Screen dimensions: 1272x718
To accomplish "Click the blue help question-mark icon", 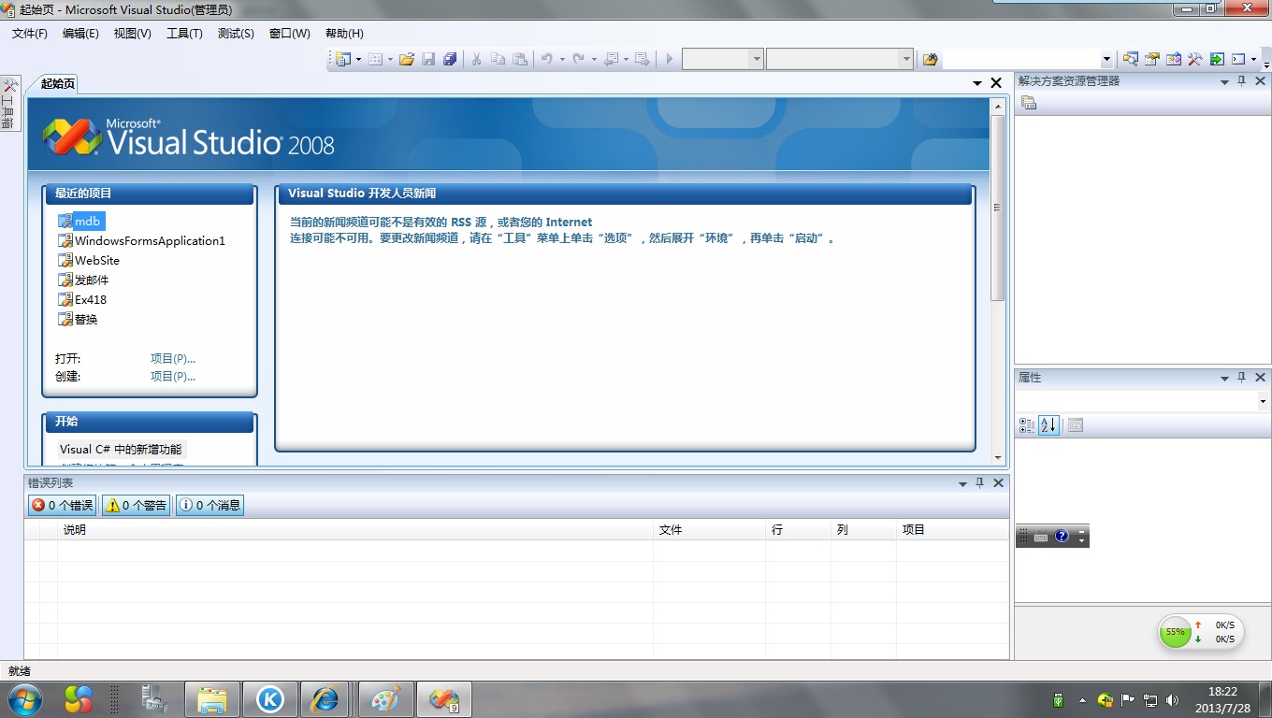I will point(1062,537).
